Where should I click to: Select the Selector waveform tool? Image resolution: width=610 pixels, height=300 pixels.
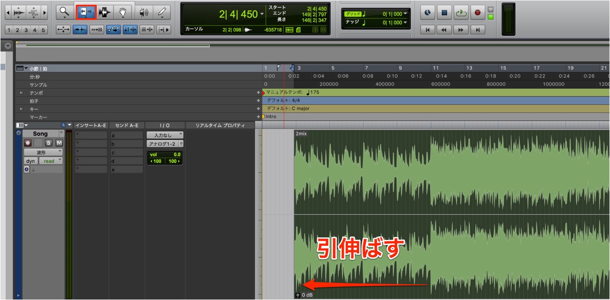(x=105, y=12)
